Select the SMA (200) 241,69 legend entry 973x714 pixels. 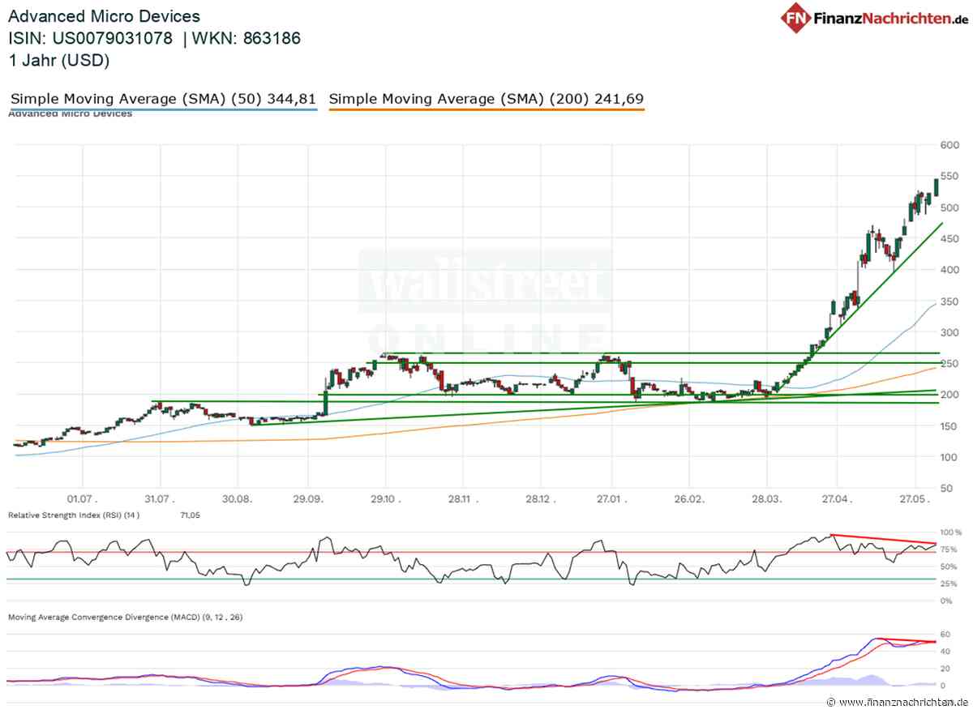[x=486, y=100]
